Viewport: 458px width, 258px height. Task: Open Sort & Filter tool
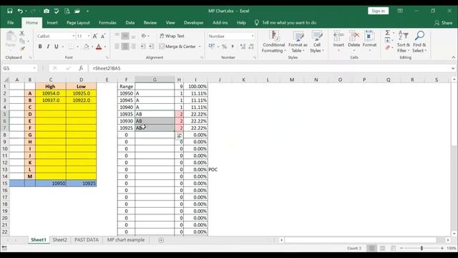[x=404, y=42]
